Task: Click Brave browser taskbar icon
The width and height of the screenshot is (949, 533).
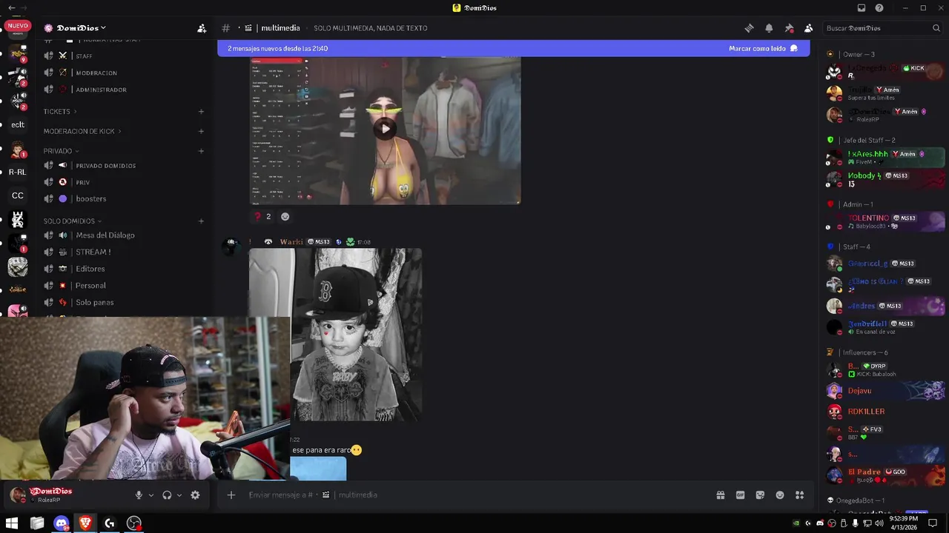Action: coord(85,523)
